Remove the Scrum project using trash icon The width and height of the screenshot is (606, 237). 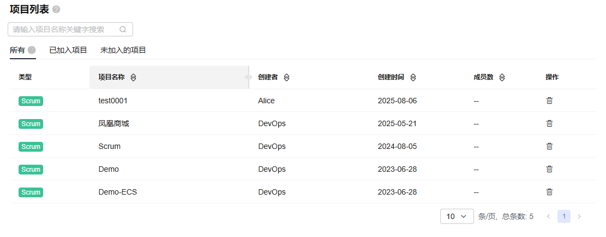(x=549, y=146)
